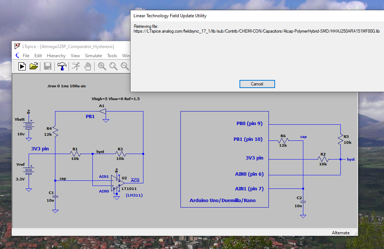This screenshot has width=384, height=249.
Task: Zoom out with the minus magnifier
Action: coord(125,66)
